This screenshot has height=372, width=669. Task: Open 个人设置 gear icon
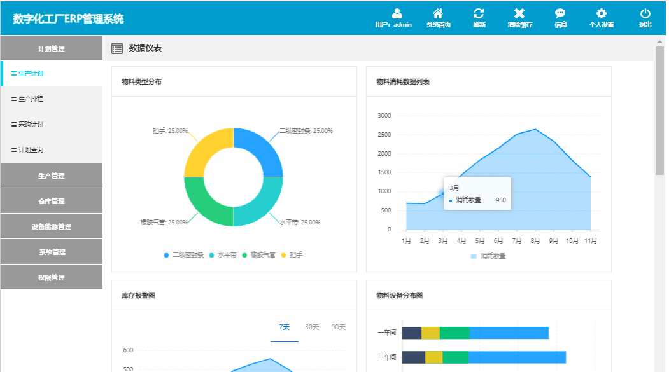[601, 13]
